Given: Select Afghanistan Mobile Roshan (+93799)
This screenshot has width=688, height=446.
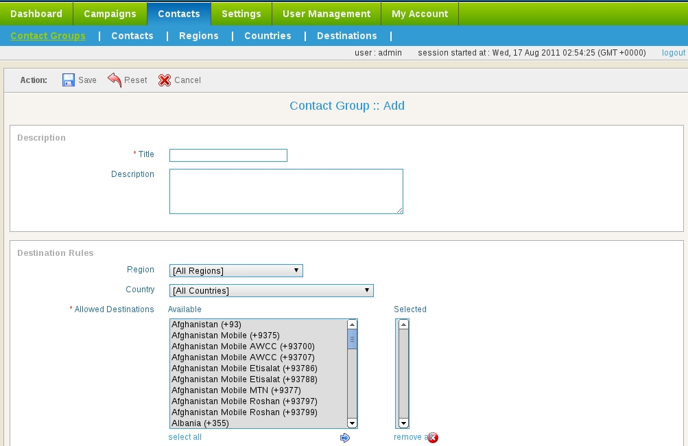Looking at the screenshot, I should pyautogui.click(x=259, y=412).
